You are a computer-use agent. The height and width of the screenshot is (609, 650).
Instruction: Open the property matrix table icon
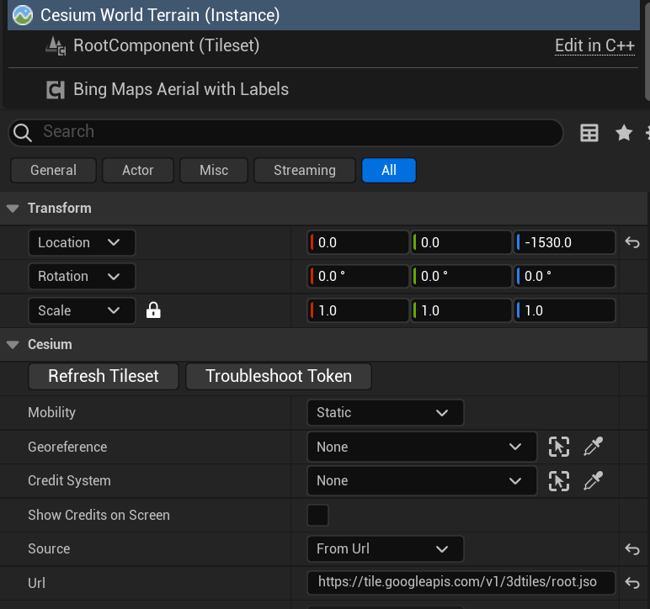pos(589,133)
